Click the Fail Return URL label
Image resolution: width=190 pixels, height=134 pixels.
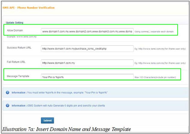click(x=17, y=62)
